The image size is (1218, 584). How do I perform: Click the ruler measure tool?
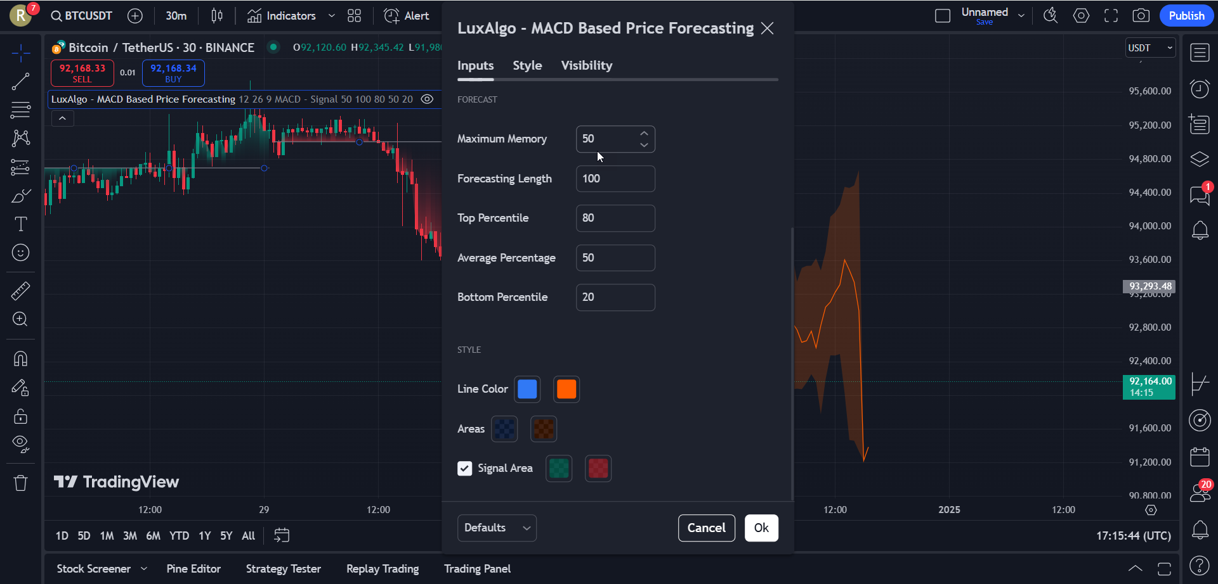point(20,291)
